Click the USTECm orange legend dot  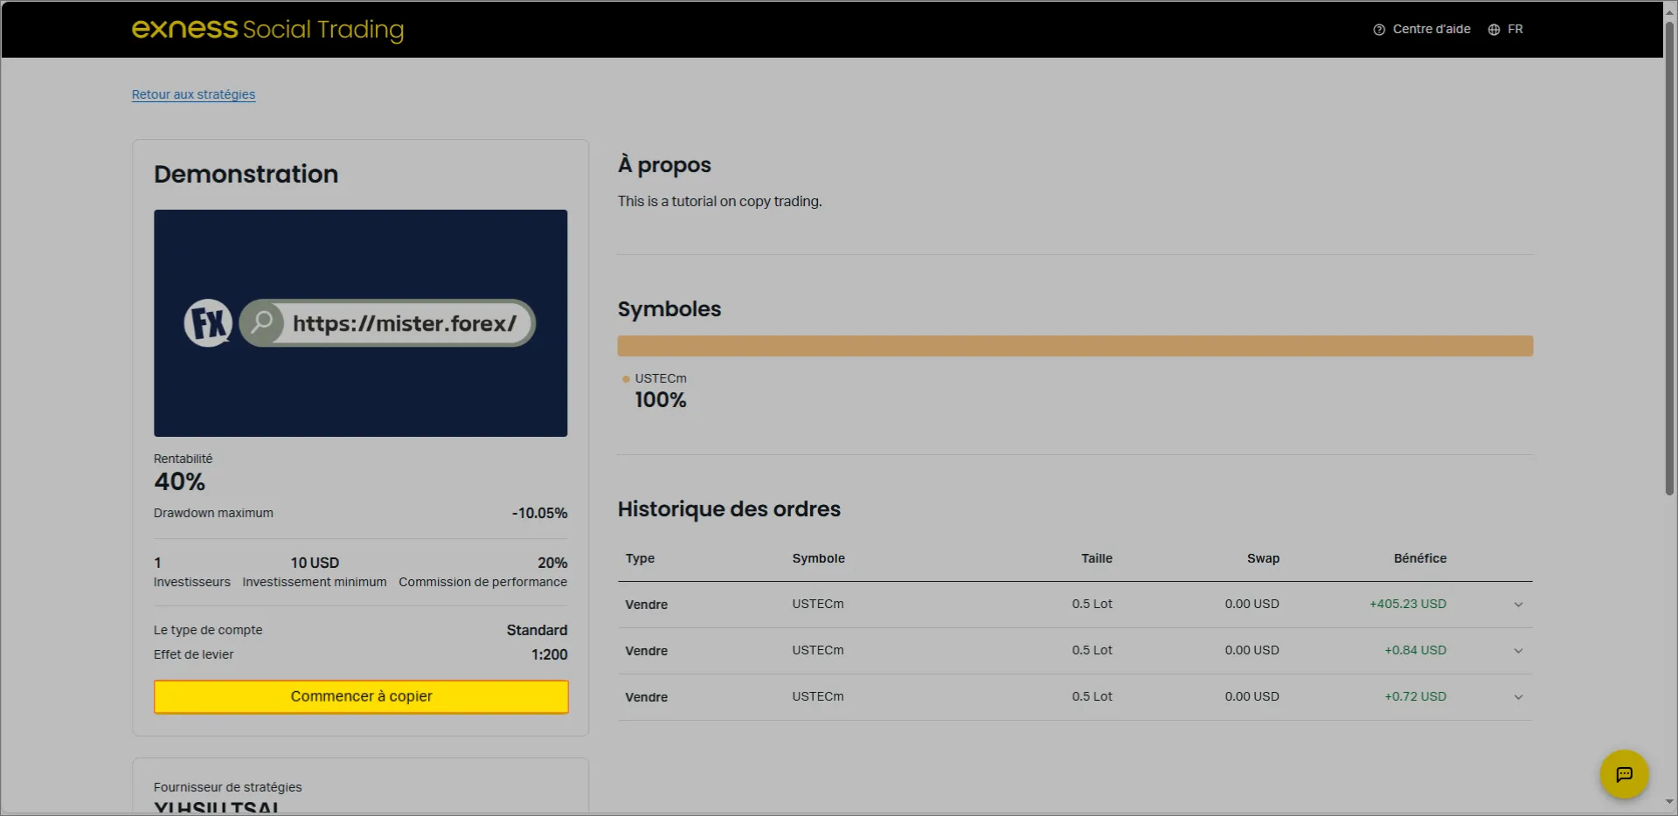[x=626, y=379]
